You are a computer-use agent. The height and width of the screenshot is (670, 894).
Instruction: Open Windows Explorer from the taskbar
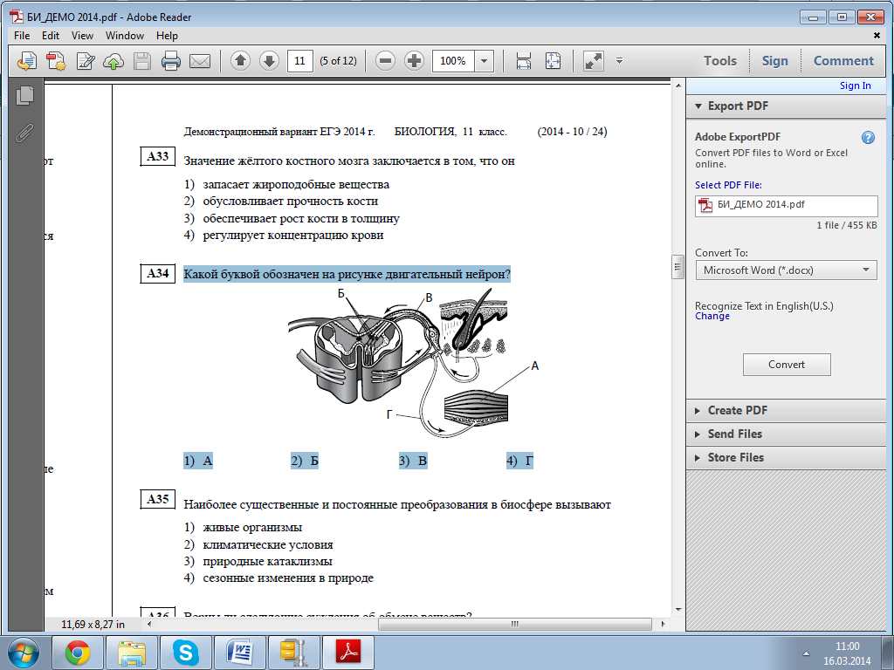point(132,653)
